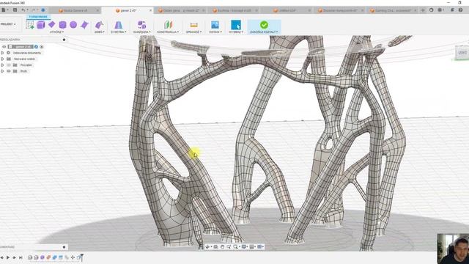Expand Nazwane widoki node
Image resolution: width=469 pixels, height=264 pixels.
2,59
